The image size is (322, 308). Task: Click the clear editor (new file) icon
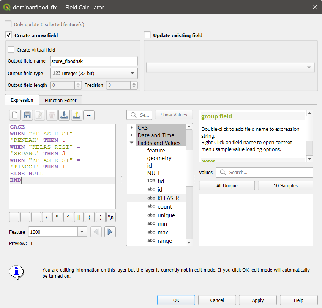pyautogui.click(x=15, y=115)
